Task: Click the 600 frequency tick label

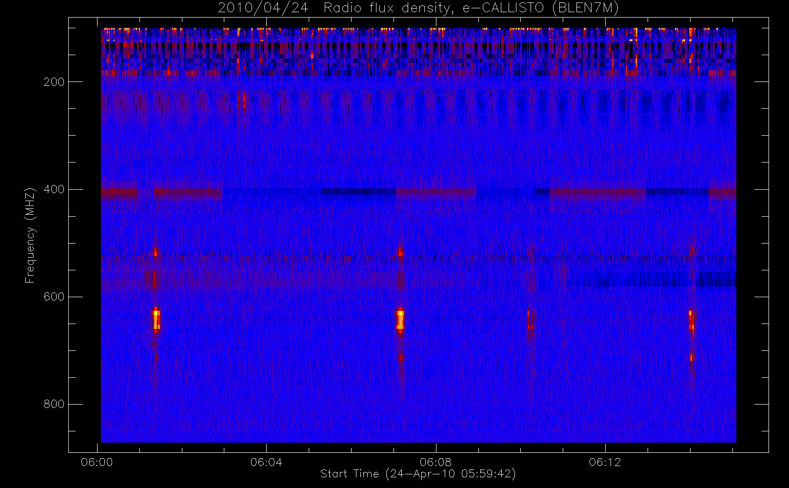Action: [54, 297]
